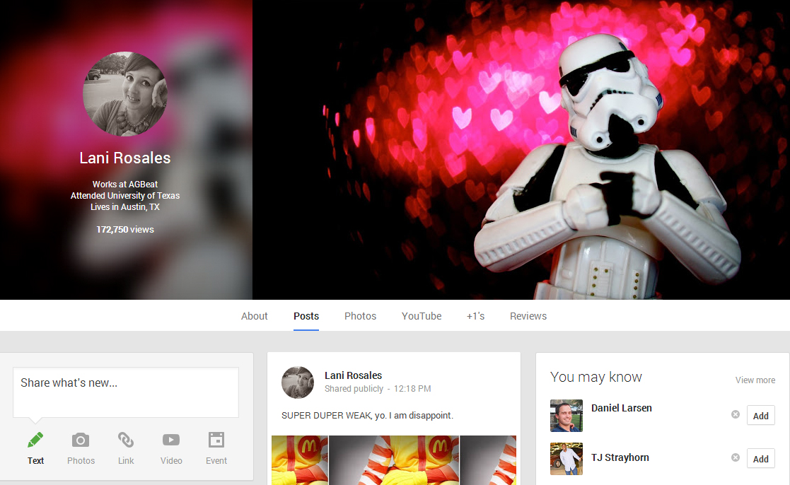790x485 pixels.
Task: Click Lani Rosales large profile photo
Action: [125, 94]
